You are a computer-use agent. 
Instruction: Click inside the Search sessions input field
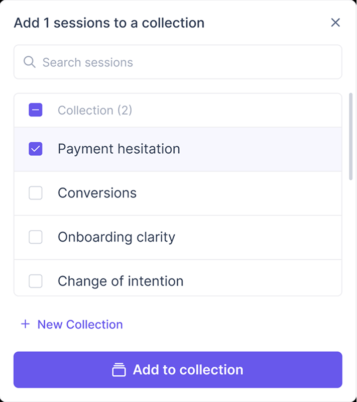[151, 62]
